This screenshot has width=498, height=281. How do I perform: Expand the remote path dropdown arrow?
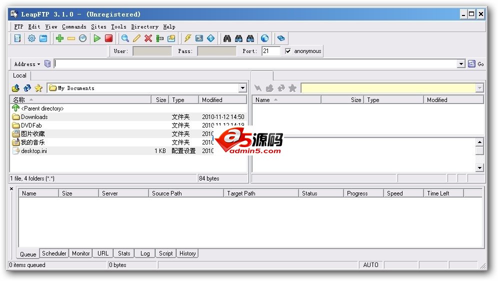(479, 88)
